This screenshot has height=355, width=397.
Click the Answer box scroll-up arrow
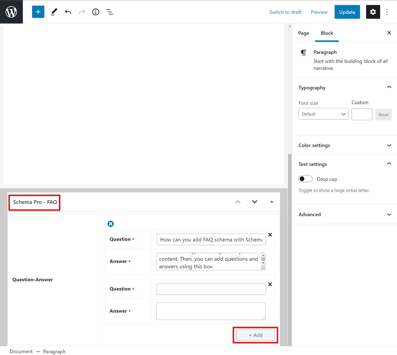point(263,255)
